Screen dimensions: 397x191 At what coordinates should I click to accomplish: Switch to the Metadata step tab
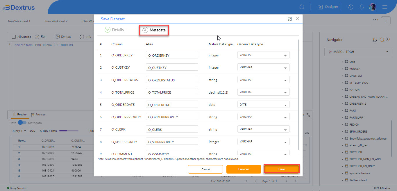154,30
